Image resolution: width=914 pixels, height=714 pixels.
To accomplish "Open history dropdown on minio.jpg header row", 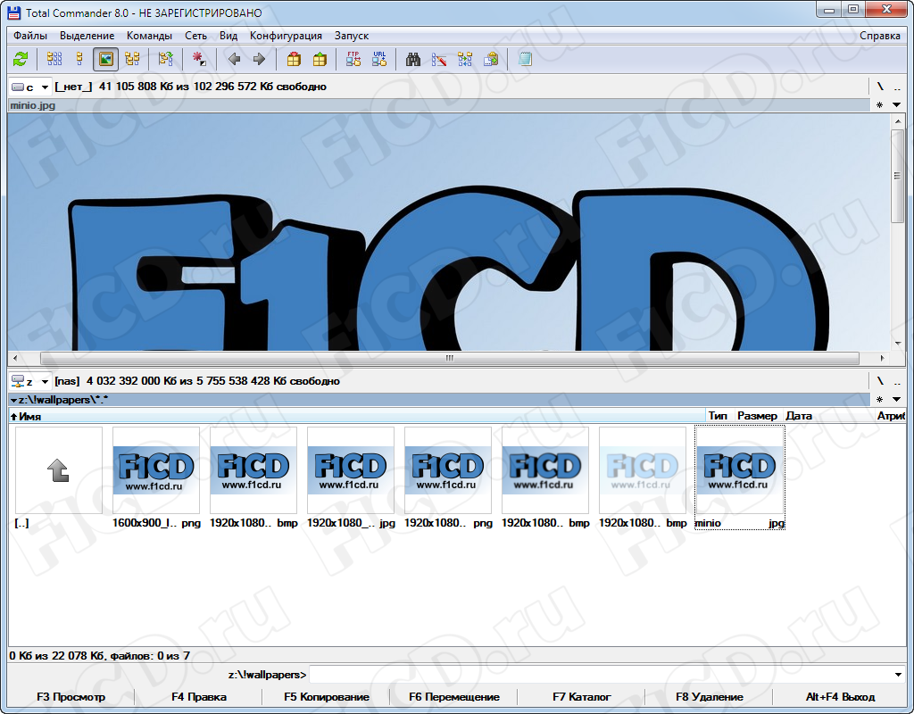I will tap(896, 105).
